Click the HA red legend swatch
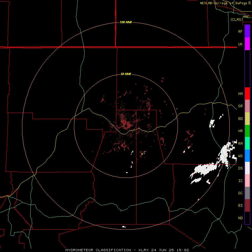Screen dimensions: 252x252 point(247,94)
